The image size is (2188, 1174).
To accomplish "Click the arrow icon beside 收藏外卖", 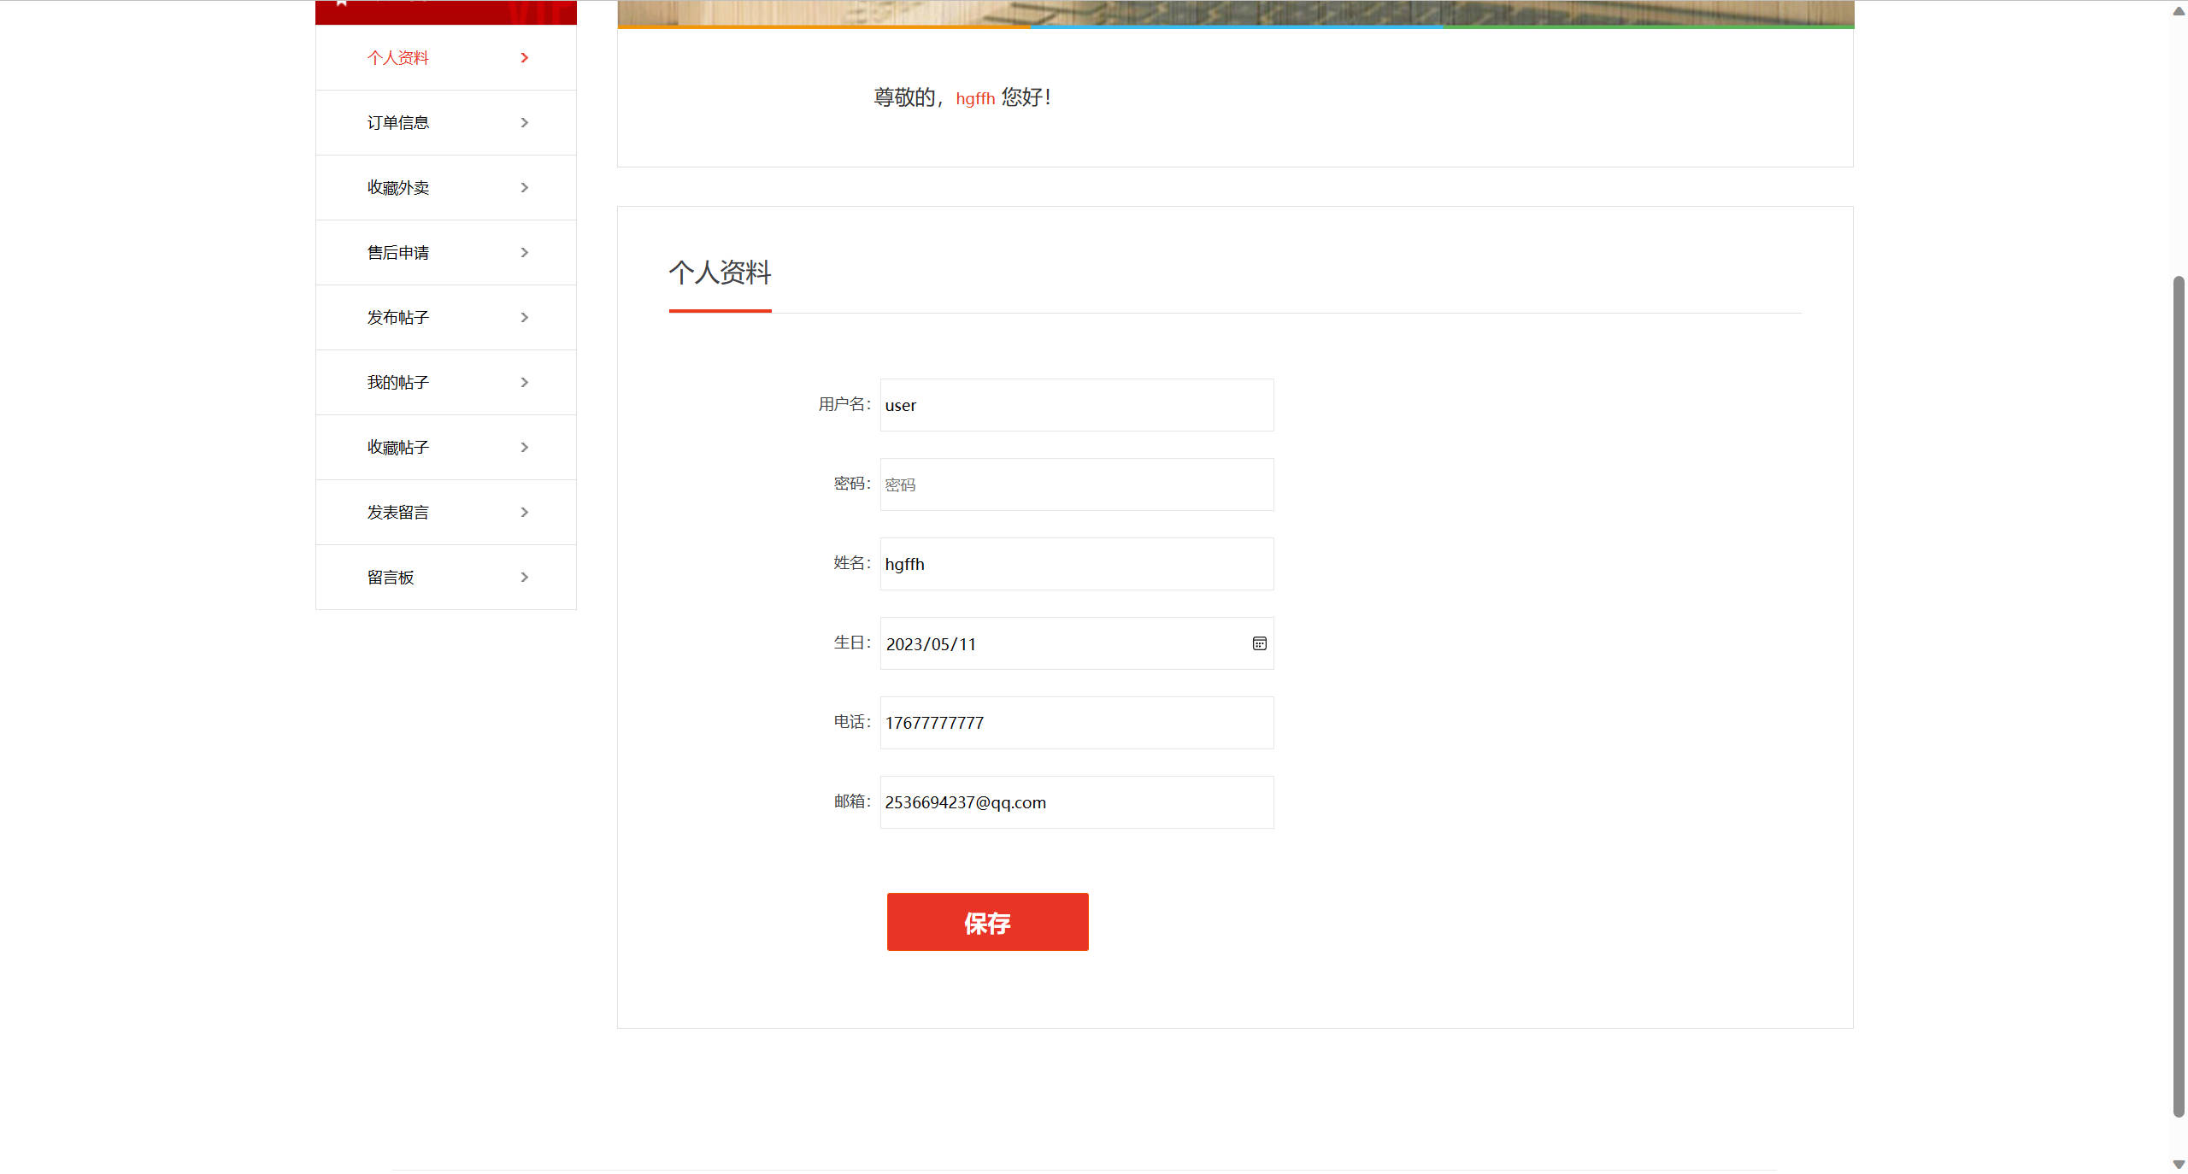I will 524,187.
